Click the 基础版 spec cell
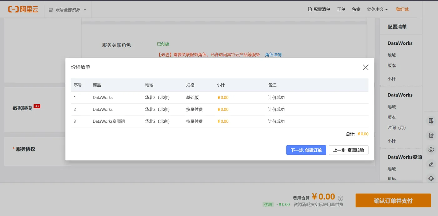 pos(192,97)
